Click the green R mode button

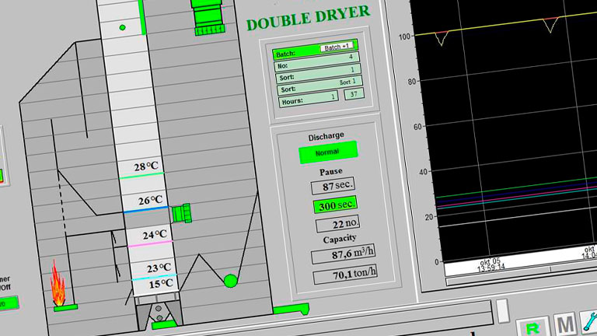(x=532, y=325)
